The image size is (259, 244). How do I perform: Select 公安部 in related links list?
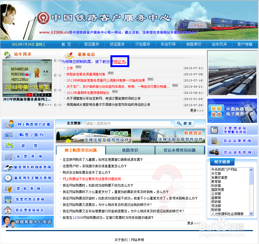[x=216, y=194]
